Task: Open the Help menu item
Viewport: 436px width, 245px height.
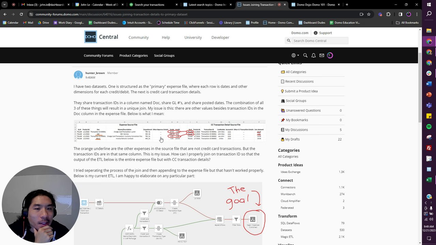Action: tap(166, 37)
